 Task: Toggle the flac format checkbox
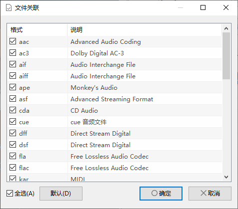pos(12,168)
